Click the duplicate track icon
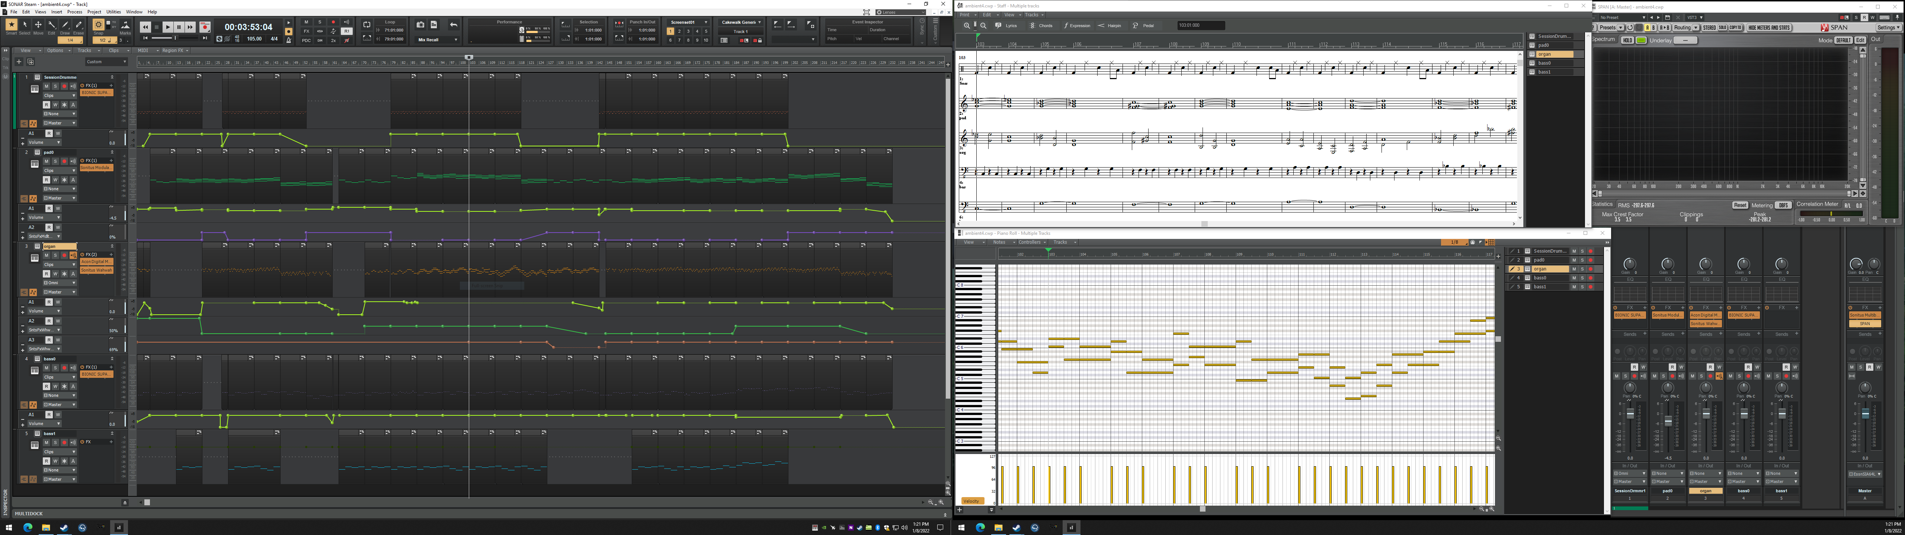Image resolution: width=1905 pixels, height=535 pixels. point(30,61)
